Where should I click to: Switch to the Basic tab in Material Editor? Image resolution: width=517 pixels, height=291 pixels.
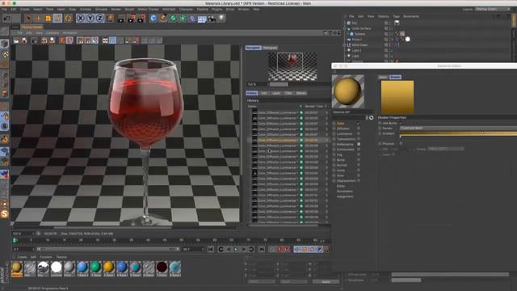(383, 77)
